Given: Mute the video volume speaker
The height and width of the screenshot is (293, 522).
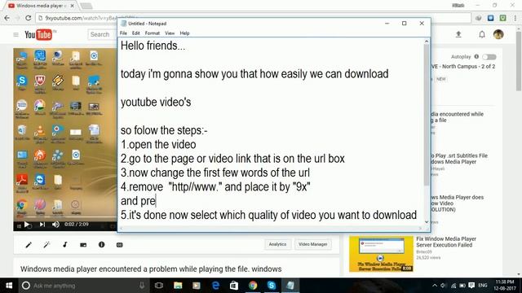Looking at the screenshot, I should pos(55,225).
